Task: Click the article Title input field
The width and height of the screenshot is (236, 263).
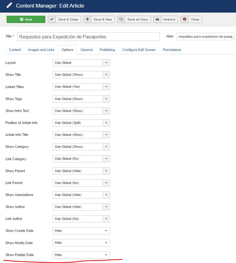Action: click(x=88, y=36)
